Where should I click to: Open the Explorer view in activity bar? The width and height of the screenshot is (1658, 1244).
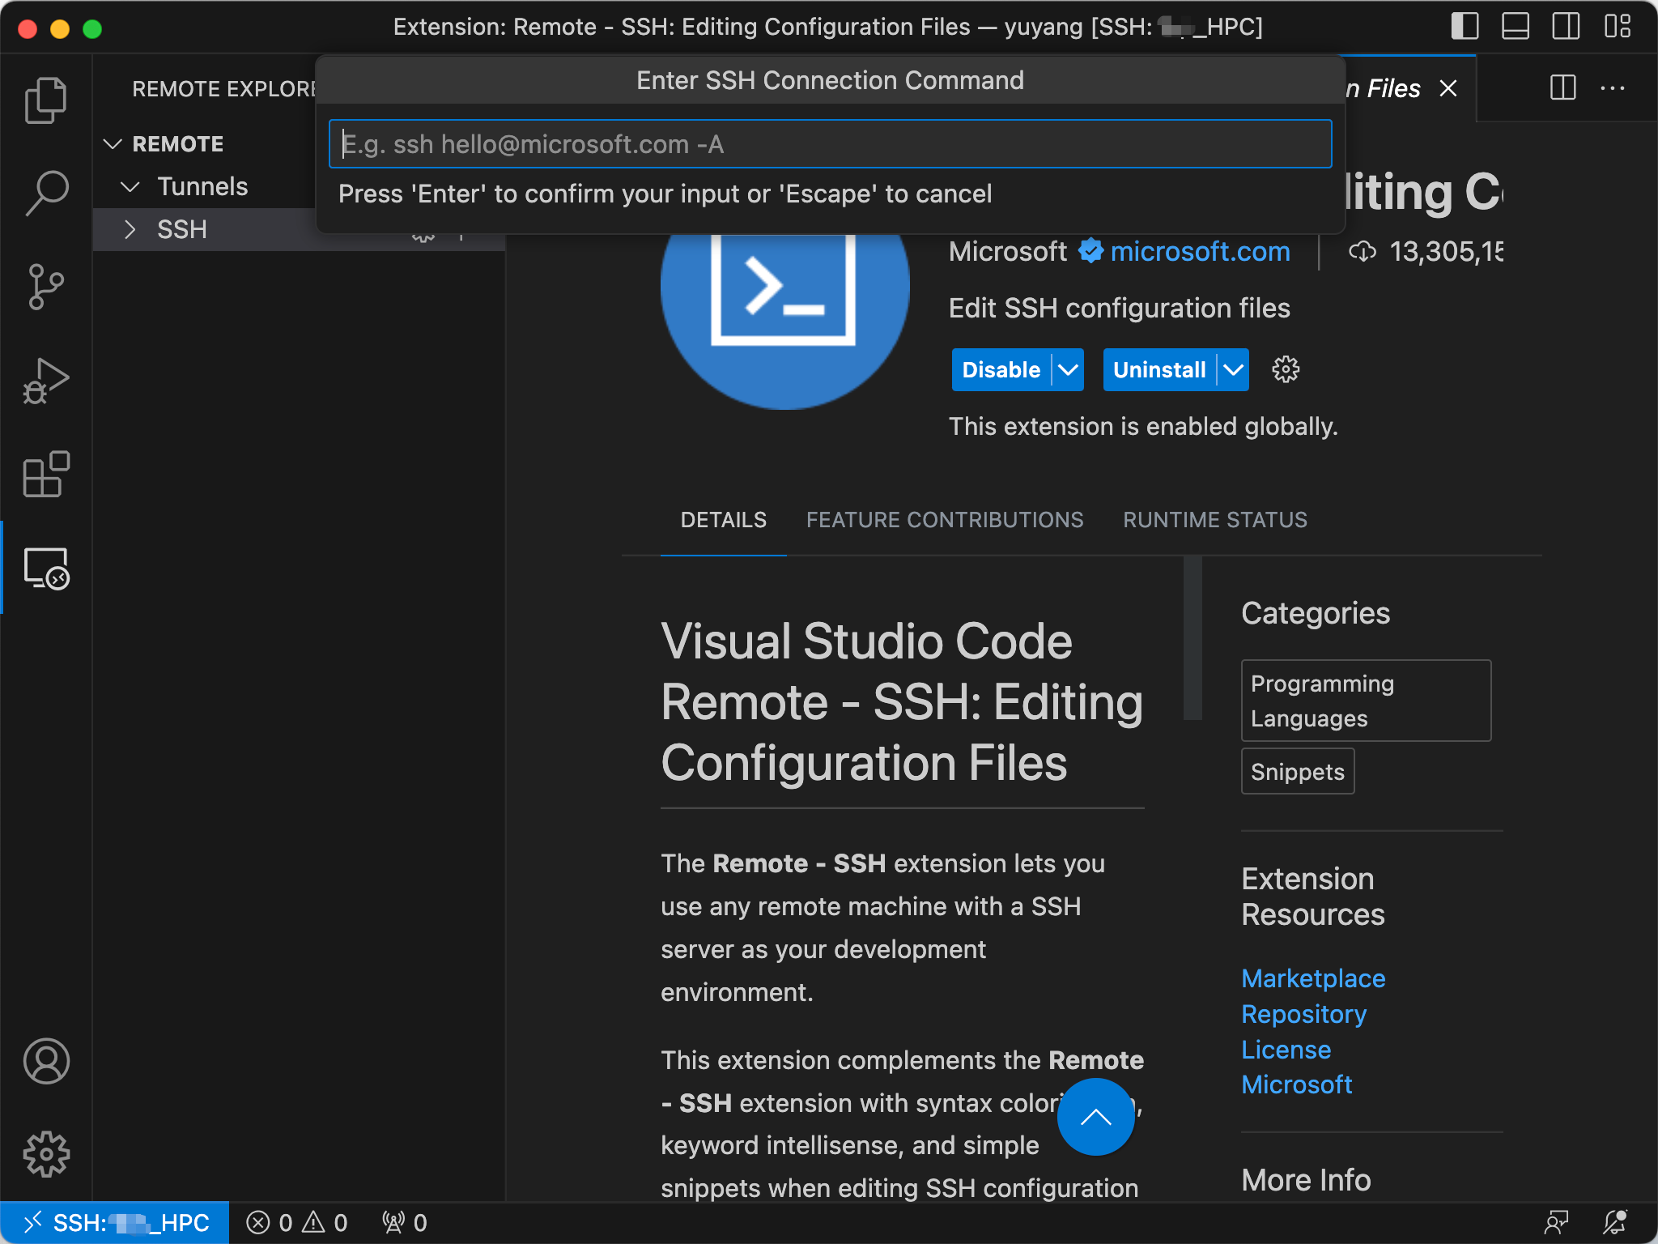[x=46, y=100]
